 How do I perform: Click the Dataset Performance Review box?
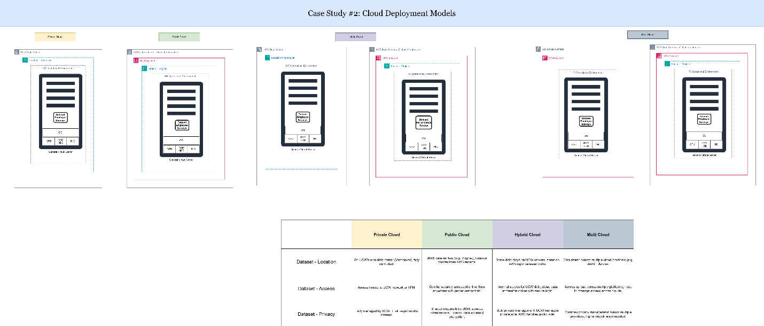pos(424,123)
